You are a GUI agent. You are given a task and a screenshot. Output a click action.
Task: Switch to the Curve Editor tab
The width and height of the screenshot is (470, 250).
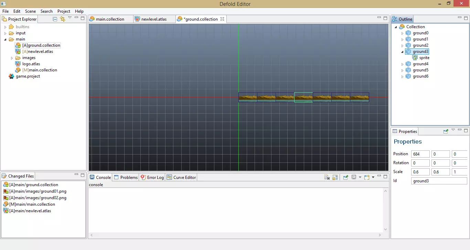[184, 178]
